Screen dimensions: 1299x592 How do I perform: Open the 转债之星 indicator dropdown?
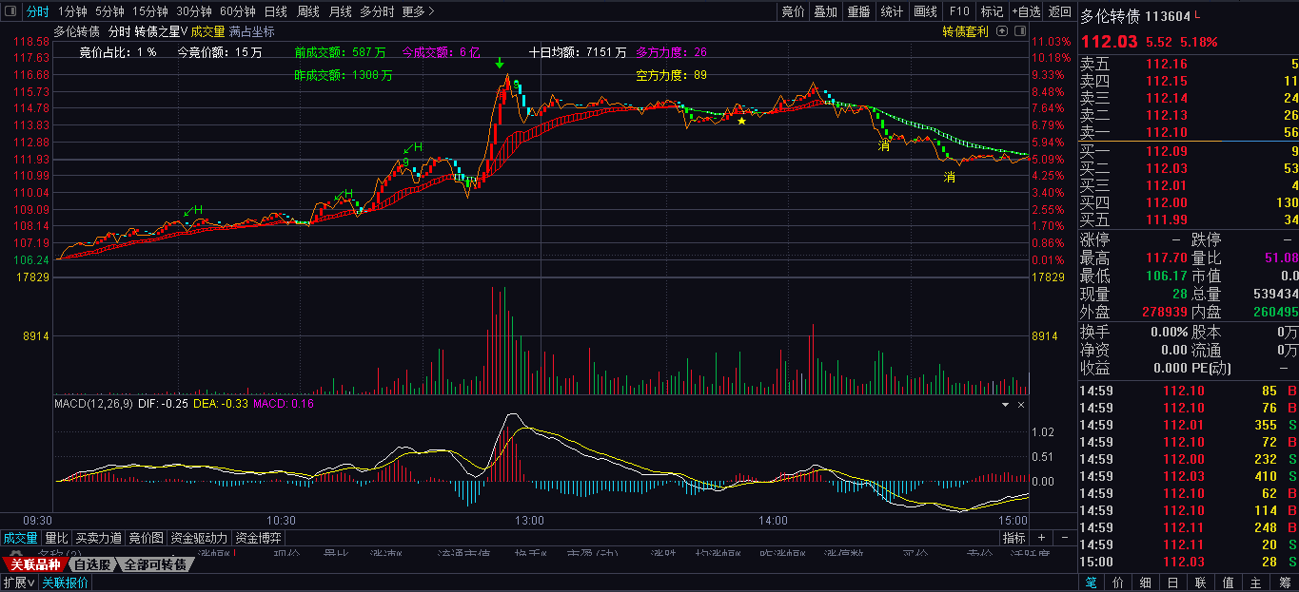coord(161,31)
